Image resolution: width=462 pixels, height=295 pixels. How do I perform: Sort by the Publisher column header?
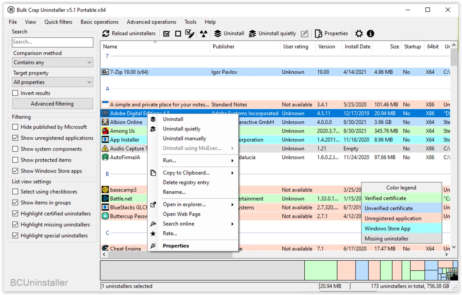click(x=245, y=46)
